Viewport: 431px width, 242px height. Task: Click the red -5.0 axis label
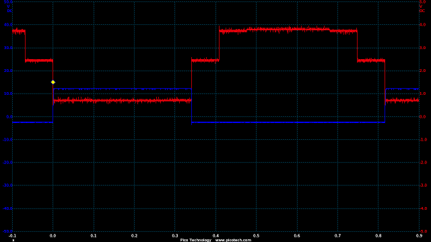click(424, 231)
